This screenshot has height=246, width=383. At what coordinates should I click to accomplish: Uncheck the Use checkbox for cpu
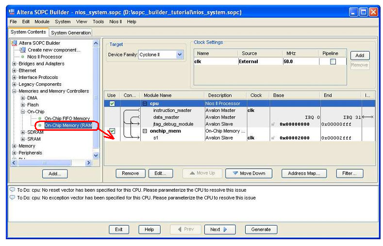point(112,104)
